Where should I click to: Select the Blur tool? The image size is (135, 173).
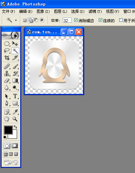[7, 88]
